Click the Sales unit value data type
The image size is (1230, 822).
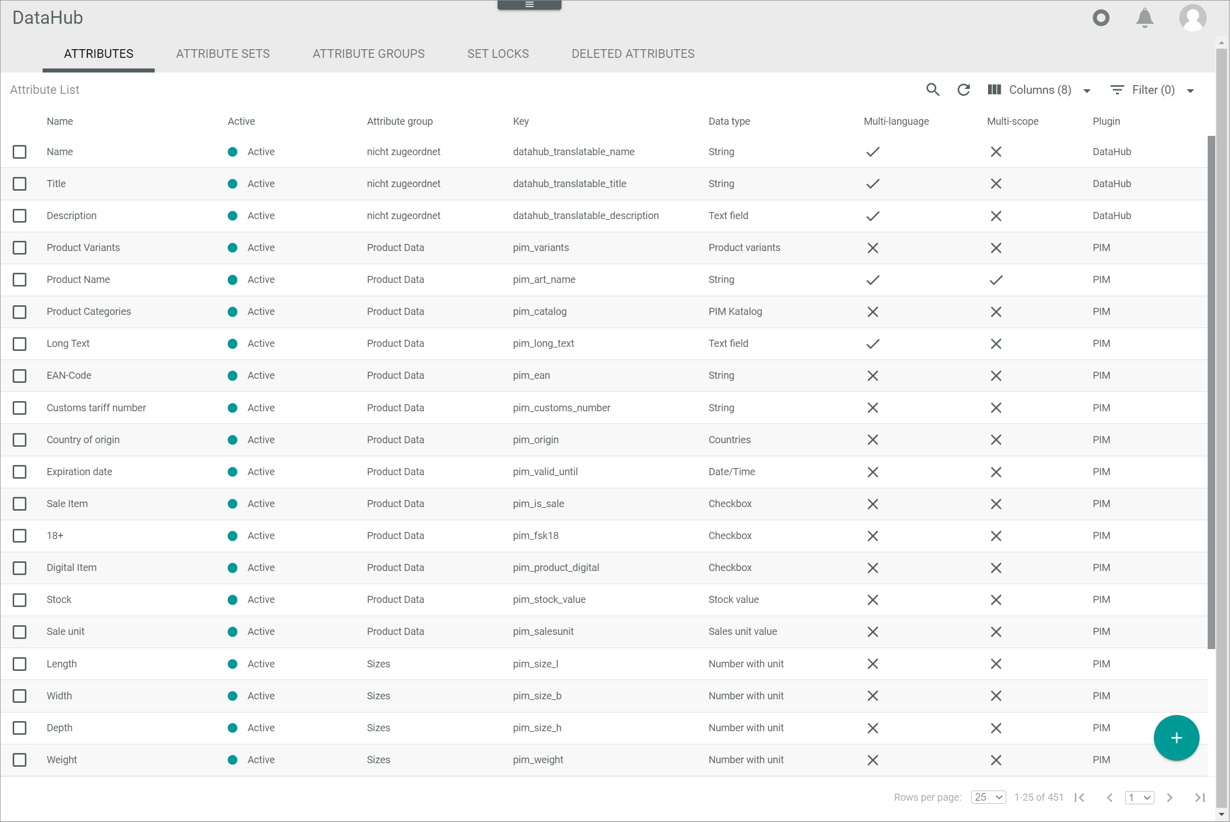743,632
